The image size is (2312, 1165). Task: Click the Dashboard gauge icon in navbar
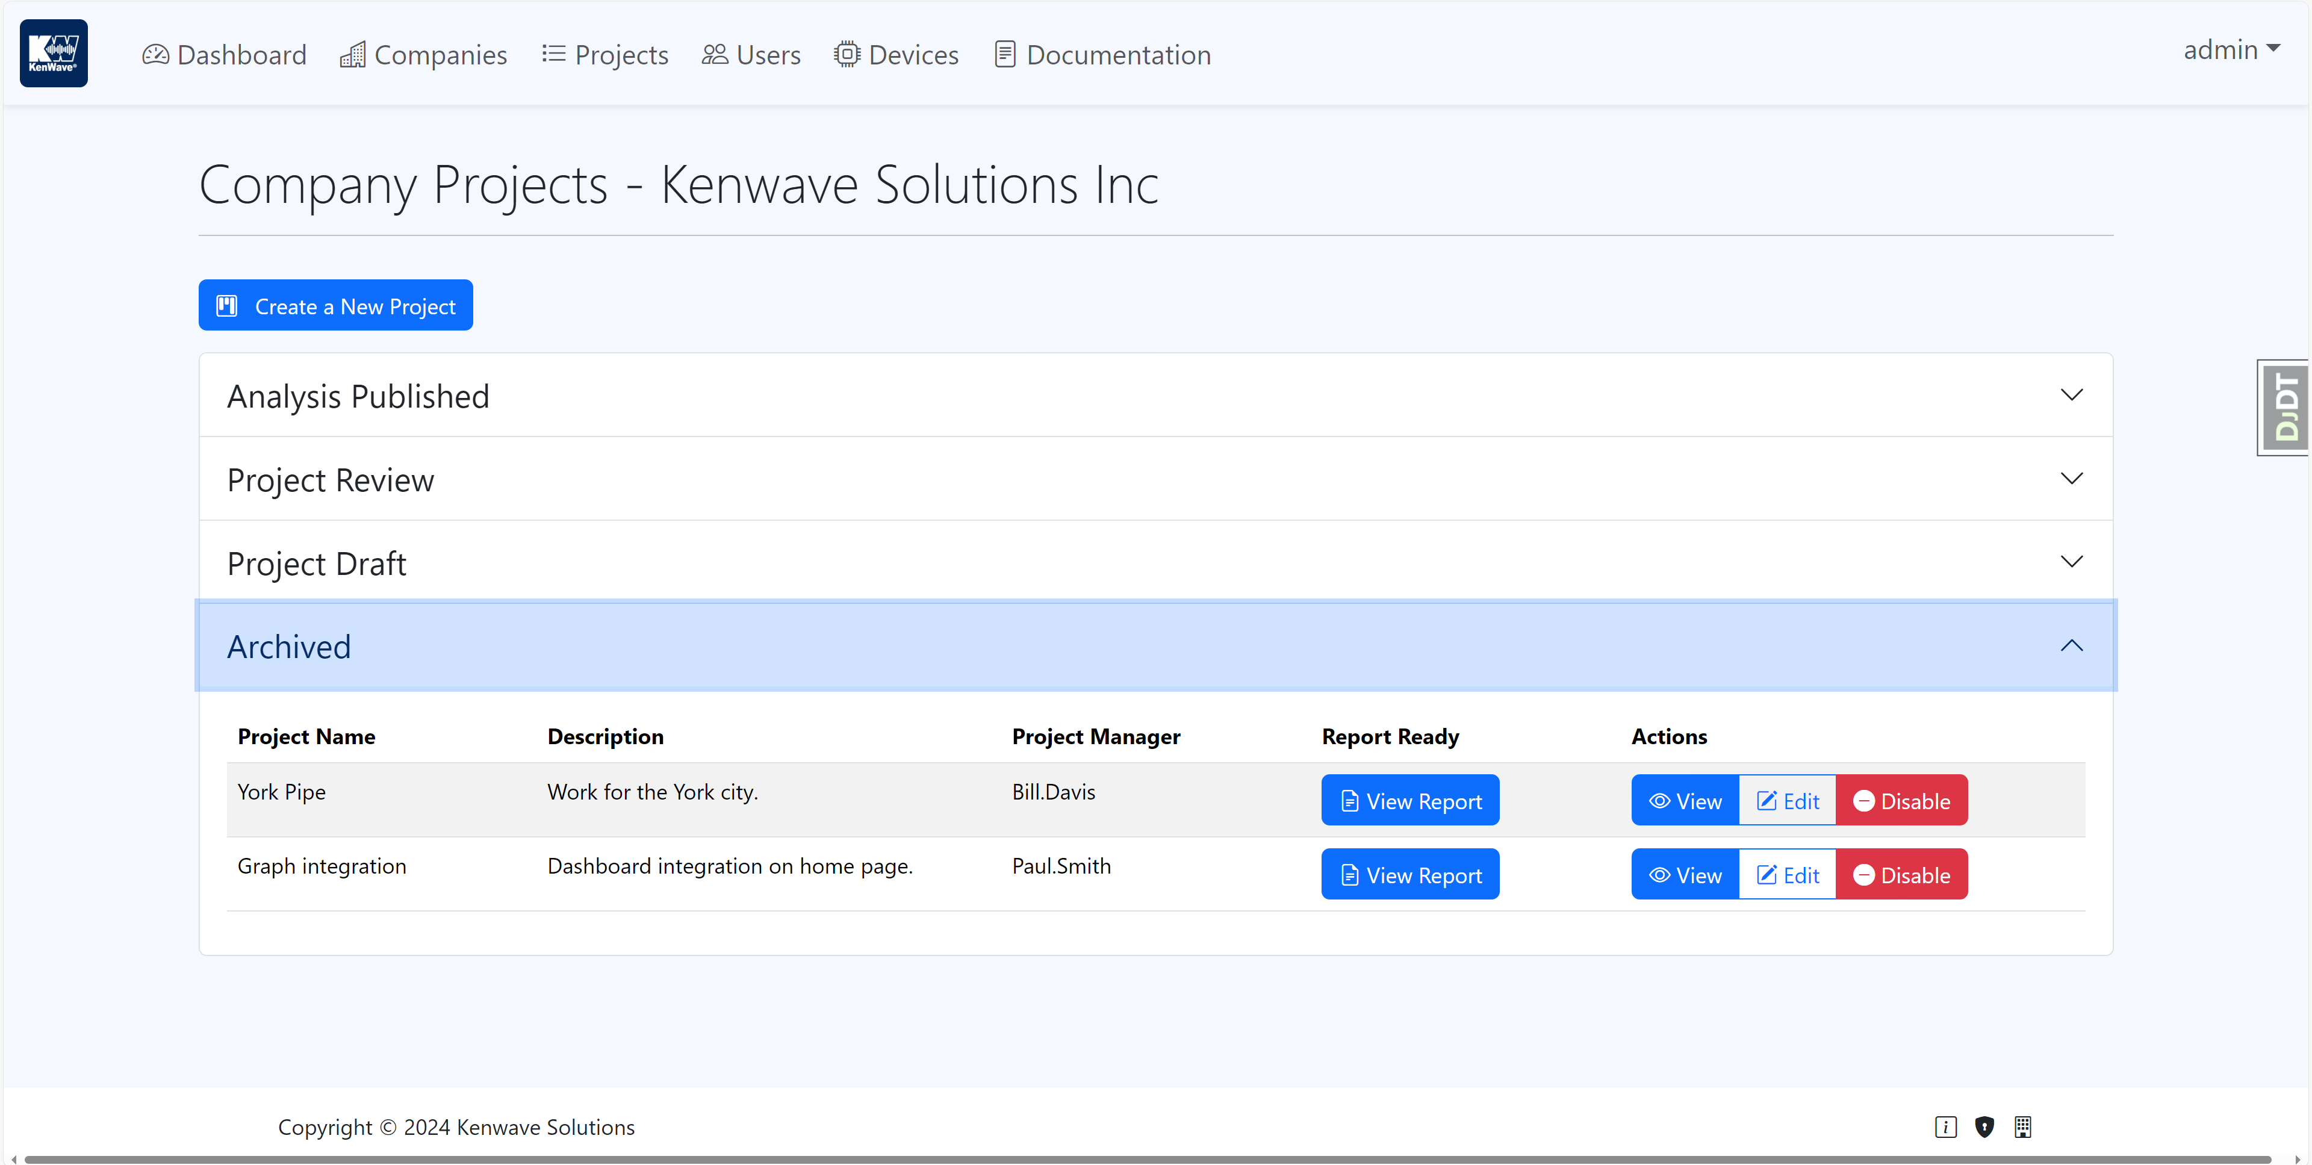[155, 55]
